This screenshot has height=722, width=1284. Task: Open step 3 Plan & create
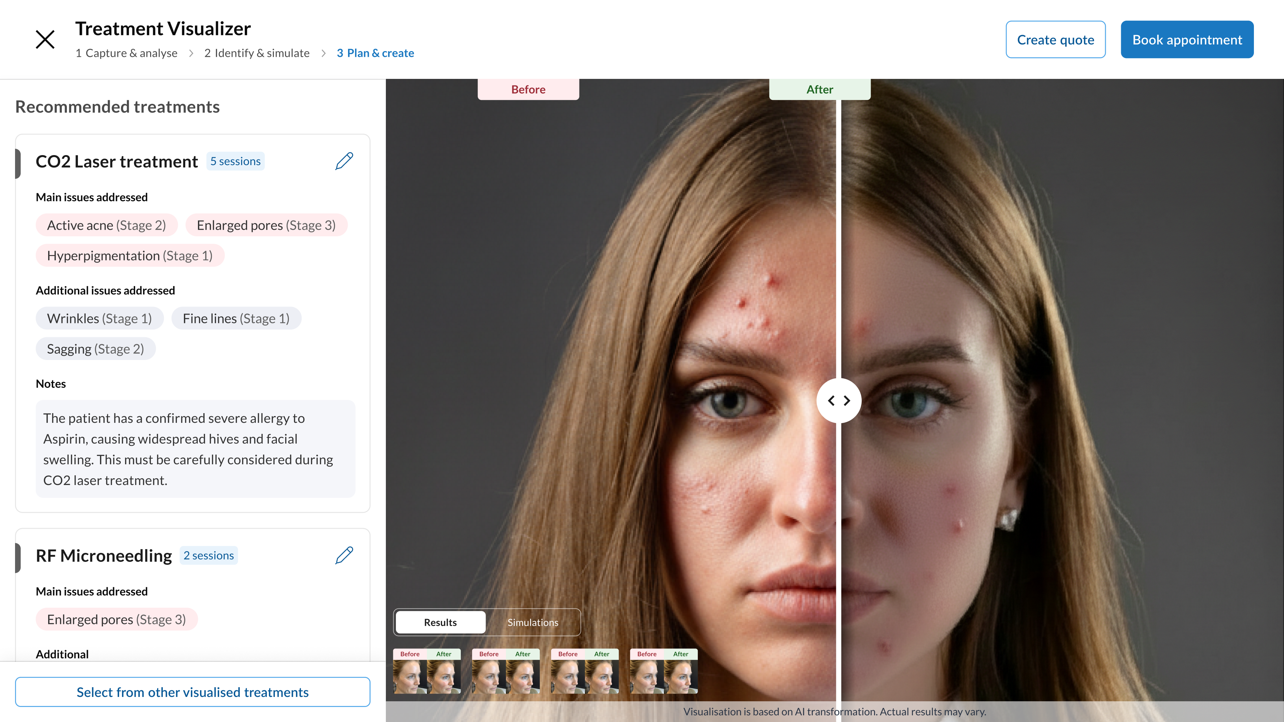tap(375, 53)
